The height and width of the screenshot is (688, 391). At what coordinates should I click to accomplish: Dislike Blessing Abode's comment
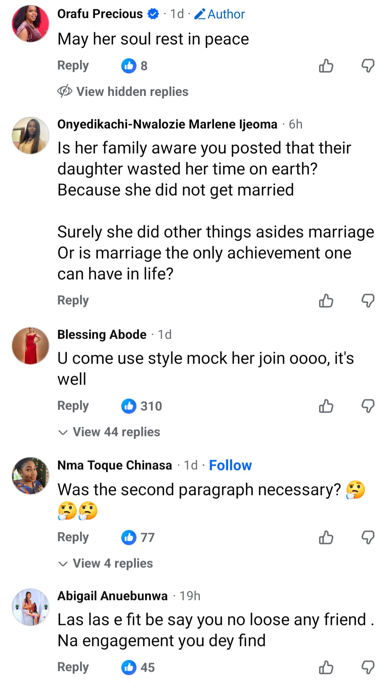click(x=368, y=406)
